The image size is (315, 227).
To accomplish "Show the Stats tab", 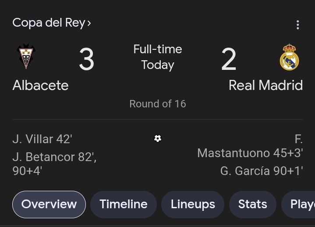I will click(252, 204).
